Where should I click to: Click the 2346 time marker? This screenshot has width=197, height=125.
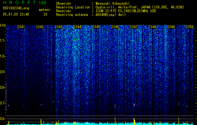point(115,27)
